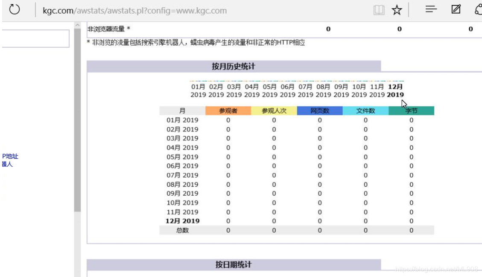Click the left frame vertical scrollbar thumb

77,120
